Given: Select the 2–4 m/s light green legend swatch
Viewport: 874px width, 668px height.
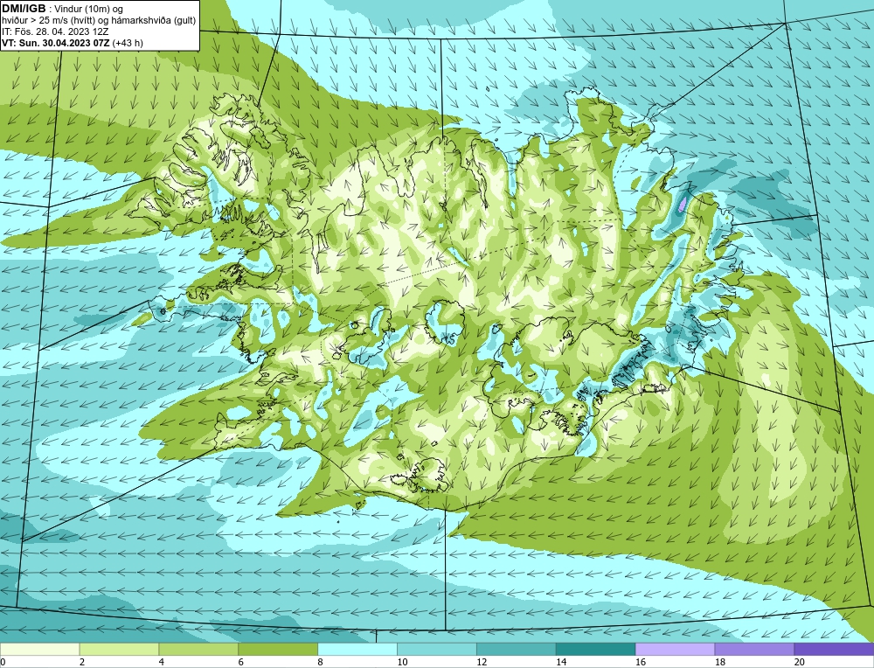Looking at the screenshot, I should click(x=119, y=649).
